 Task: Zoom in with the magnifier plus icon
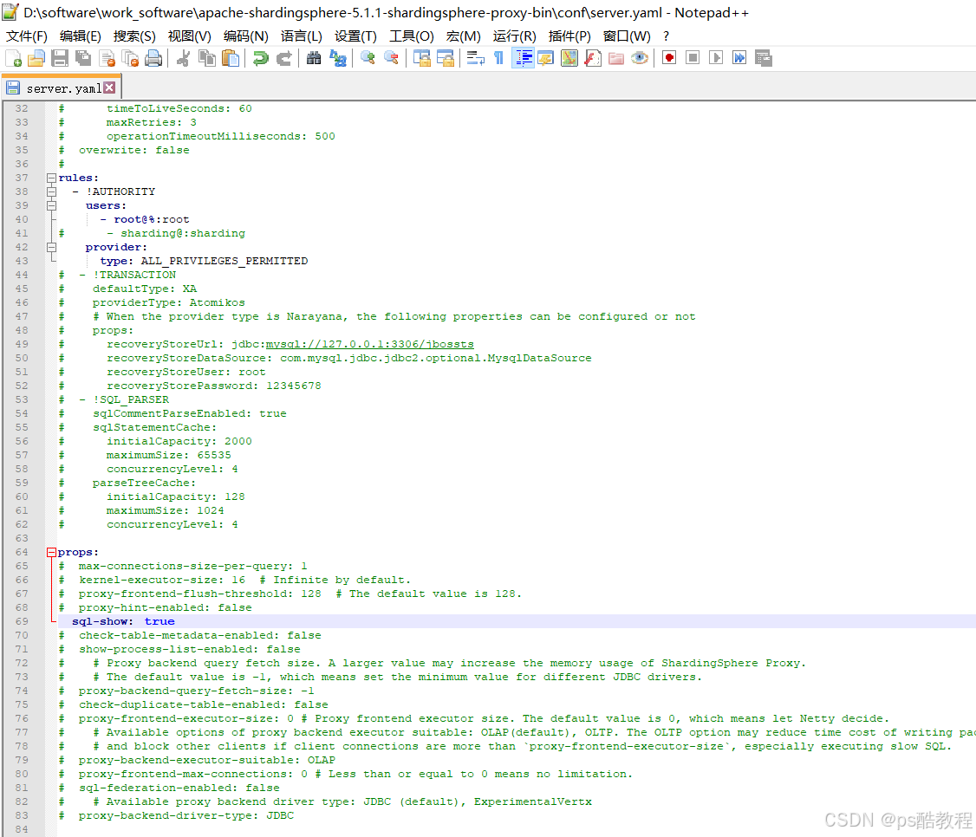(368, 59)
